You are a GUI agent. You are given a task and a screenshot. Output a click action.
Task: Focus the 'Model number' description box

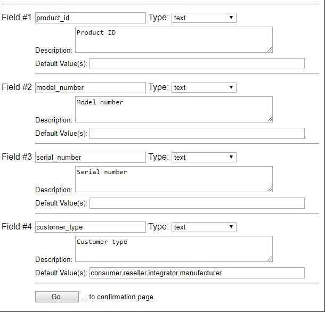pos(173,109)
